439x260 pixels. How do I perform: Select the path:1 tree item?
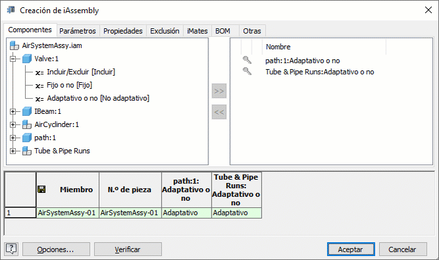click(45, 138)
